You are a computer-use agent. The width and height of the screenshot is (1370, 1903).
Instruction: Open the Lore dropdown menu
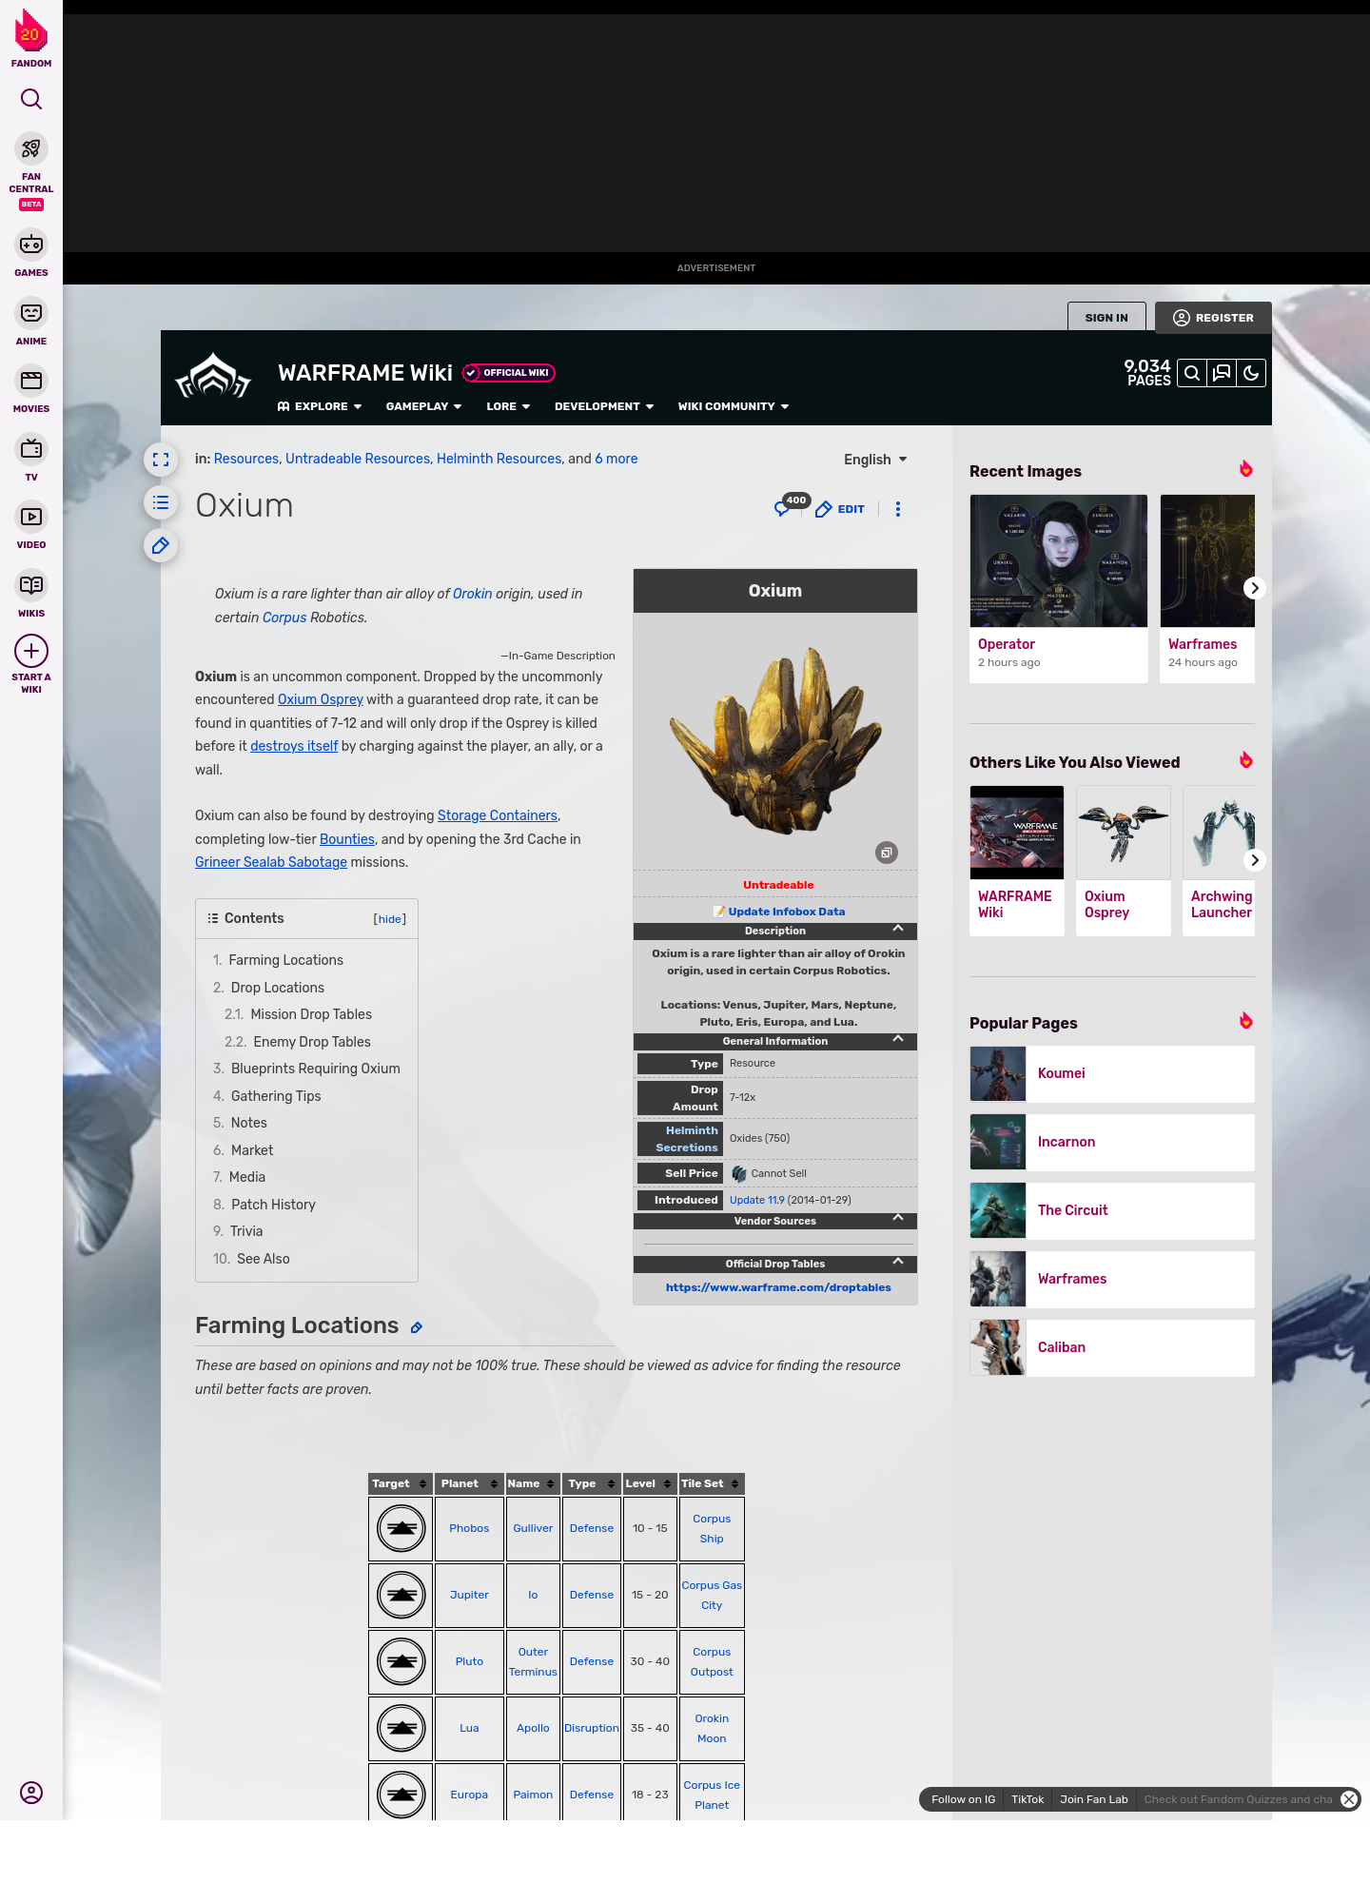(508, 406)
